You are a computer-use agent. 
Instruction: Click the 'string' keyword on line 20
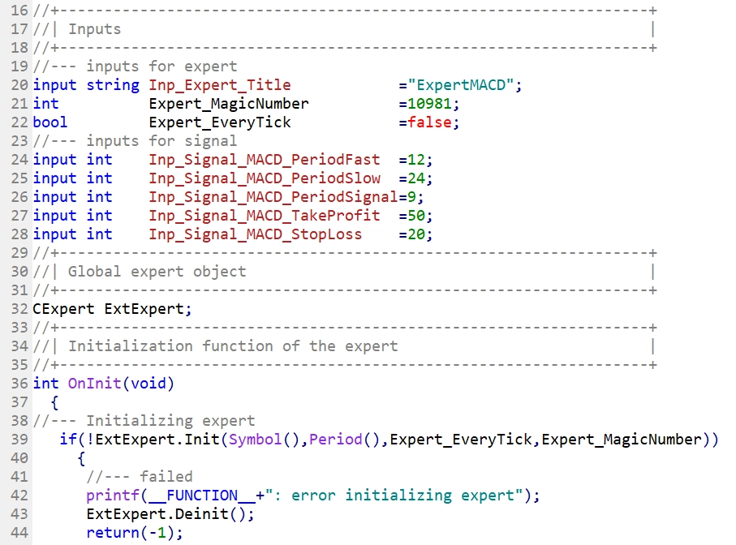pyautogui.click(x=113, y=85)
